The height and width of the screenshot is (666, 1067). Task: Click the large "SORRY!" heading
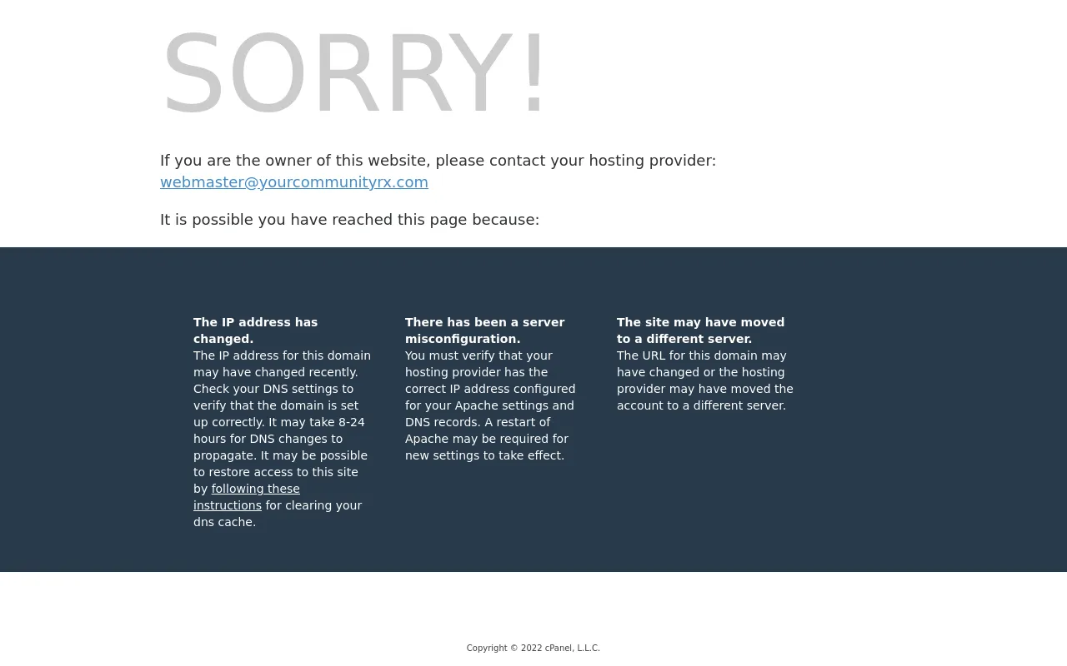pos(353,73)
